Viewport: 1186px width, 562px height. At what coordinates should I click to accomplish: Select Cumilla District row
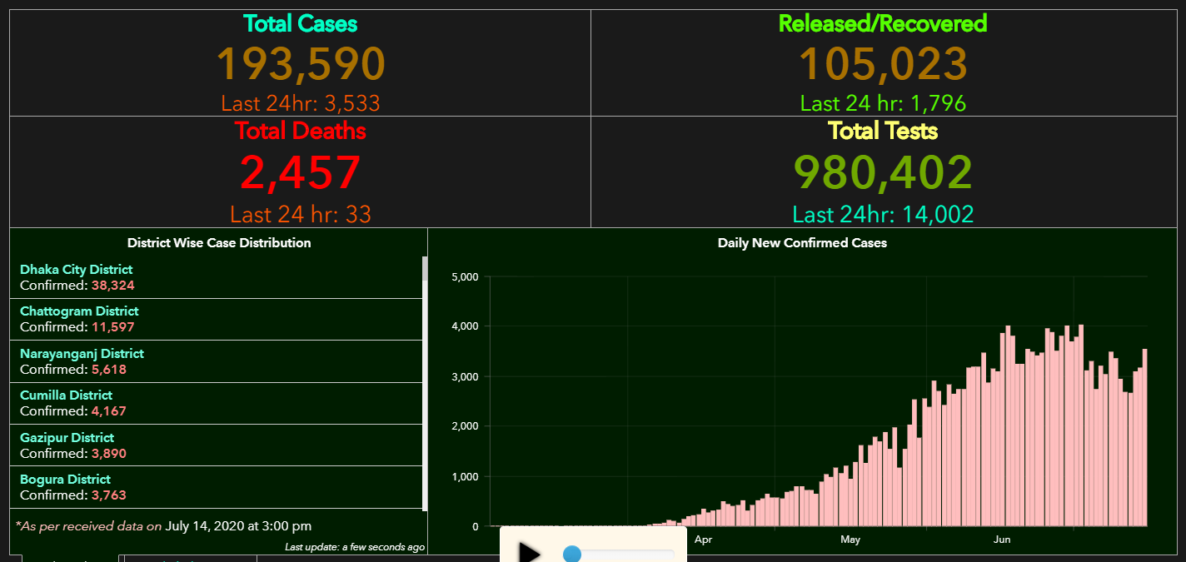pyautogui.click(x=217, y=403)
